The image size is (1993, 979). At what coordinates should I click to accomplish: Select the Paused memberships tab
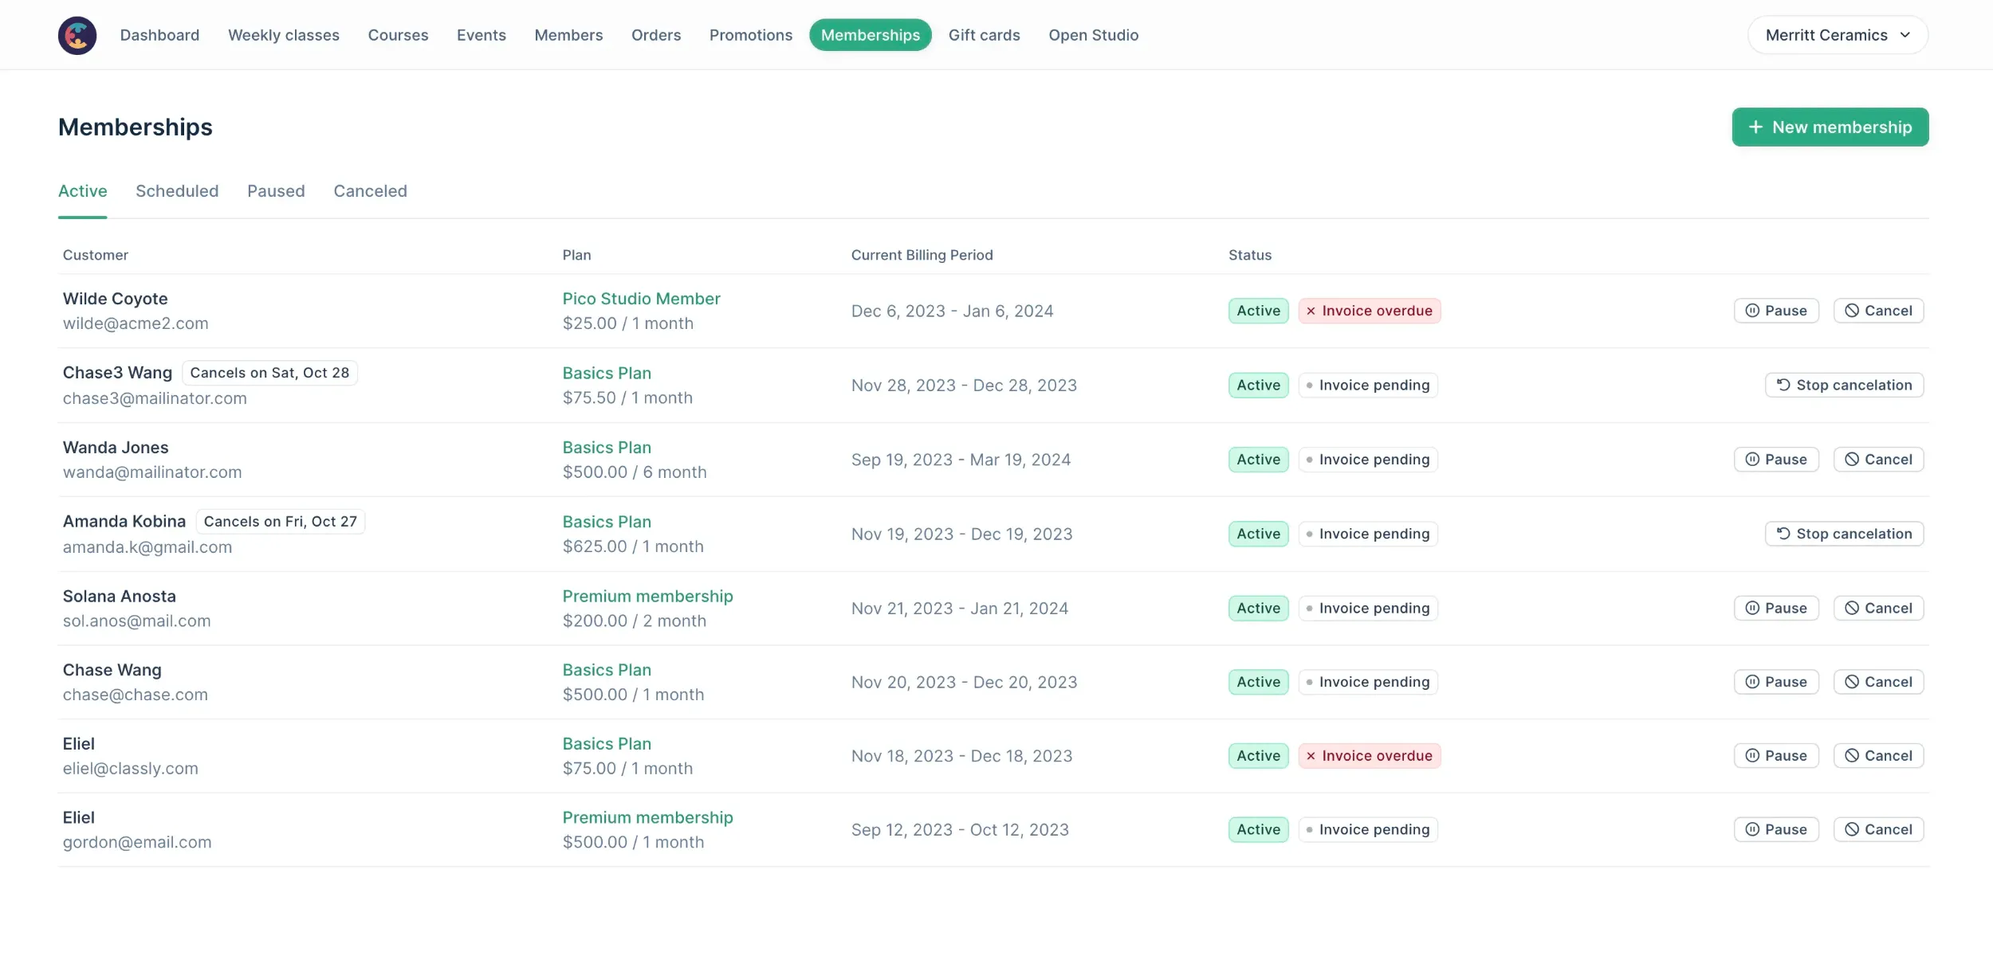point(276,191)
